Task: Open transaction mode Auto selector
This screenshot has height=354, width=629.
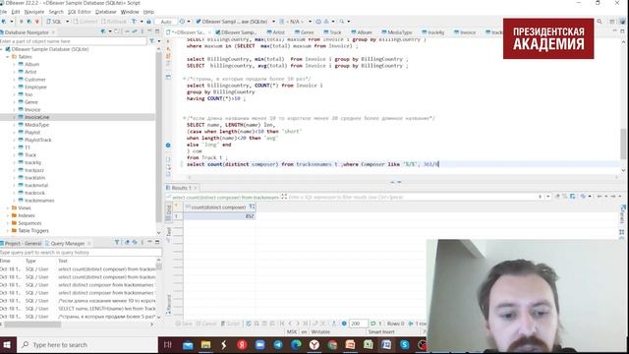Action: (166, 22)
